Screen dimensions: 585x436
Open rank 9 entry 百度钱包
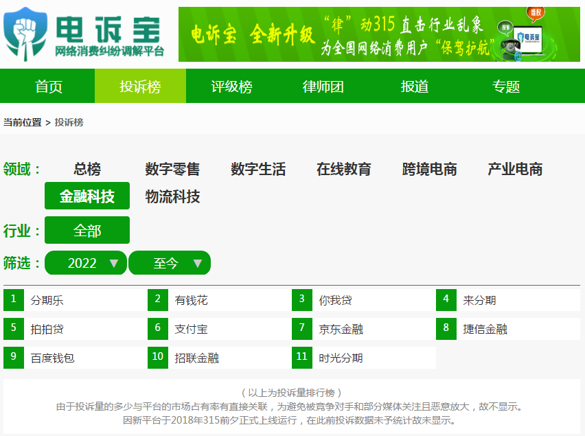tap(76, 358)
